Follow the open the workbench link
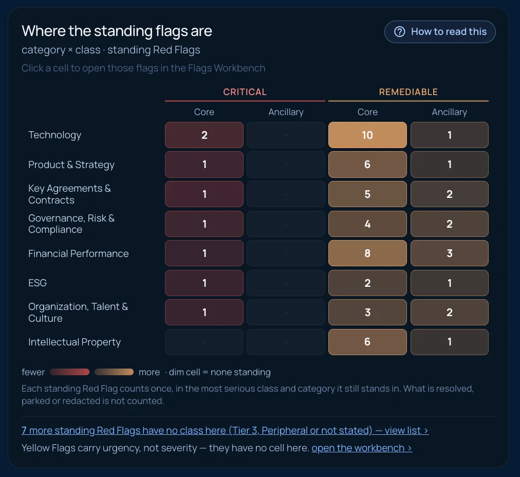 tap(362, 448)
